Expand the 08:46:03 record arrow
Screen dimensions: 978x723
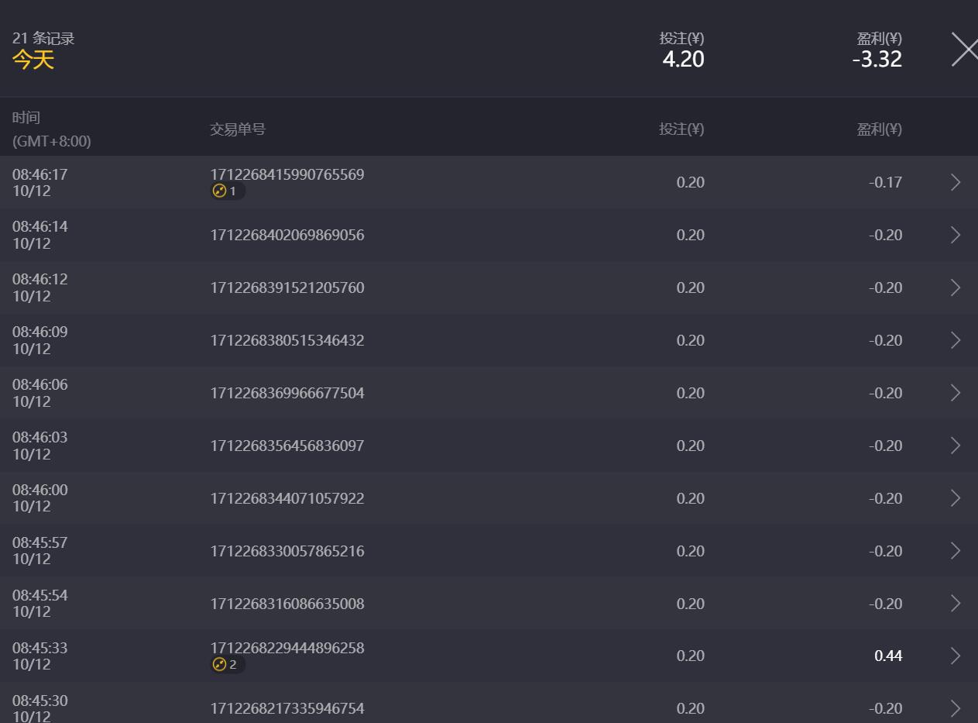[x=956, y=446]
